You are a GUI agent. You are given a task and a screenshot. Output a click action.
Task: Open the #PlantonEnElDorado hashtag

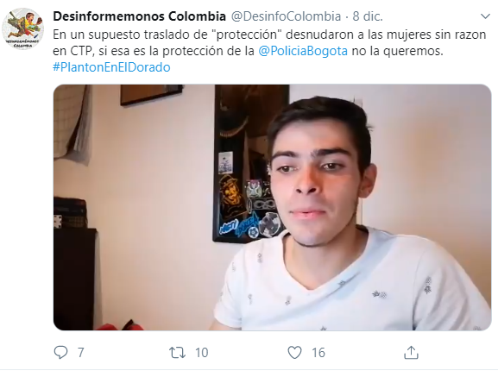coord(111,67)
